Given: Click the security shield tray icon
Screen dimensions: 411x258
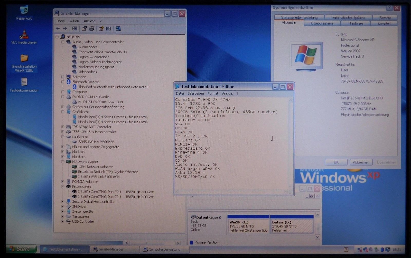Looking at the screenshot, I should coord(382,249).
